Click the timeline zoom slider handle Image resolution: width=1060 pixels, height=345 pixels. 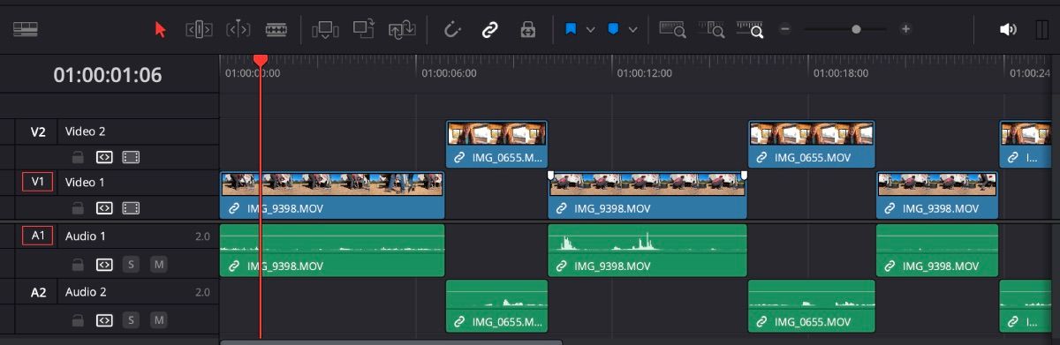856,29
